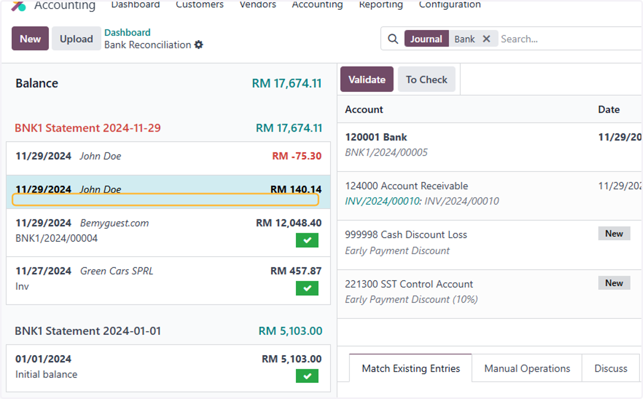Click the BNK1/2024/00004 reference text
The height and width of the screenshot is (399, 643).
pos(57,239)
